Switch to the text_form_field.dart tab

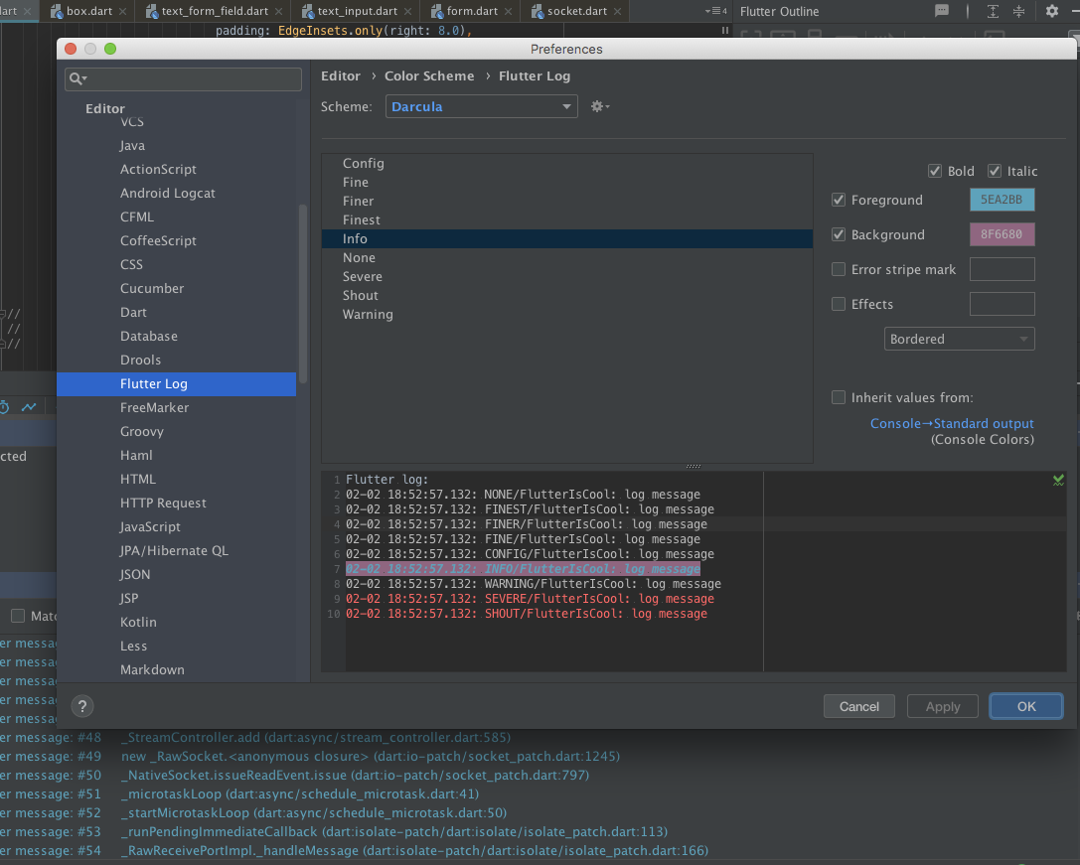coord(215,11)
